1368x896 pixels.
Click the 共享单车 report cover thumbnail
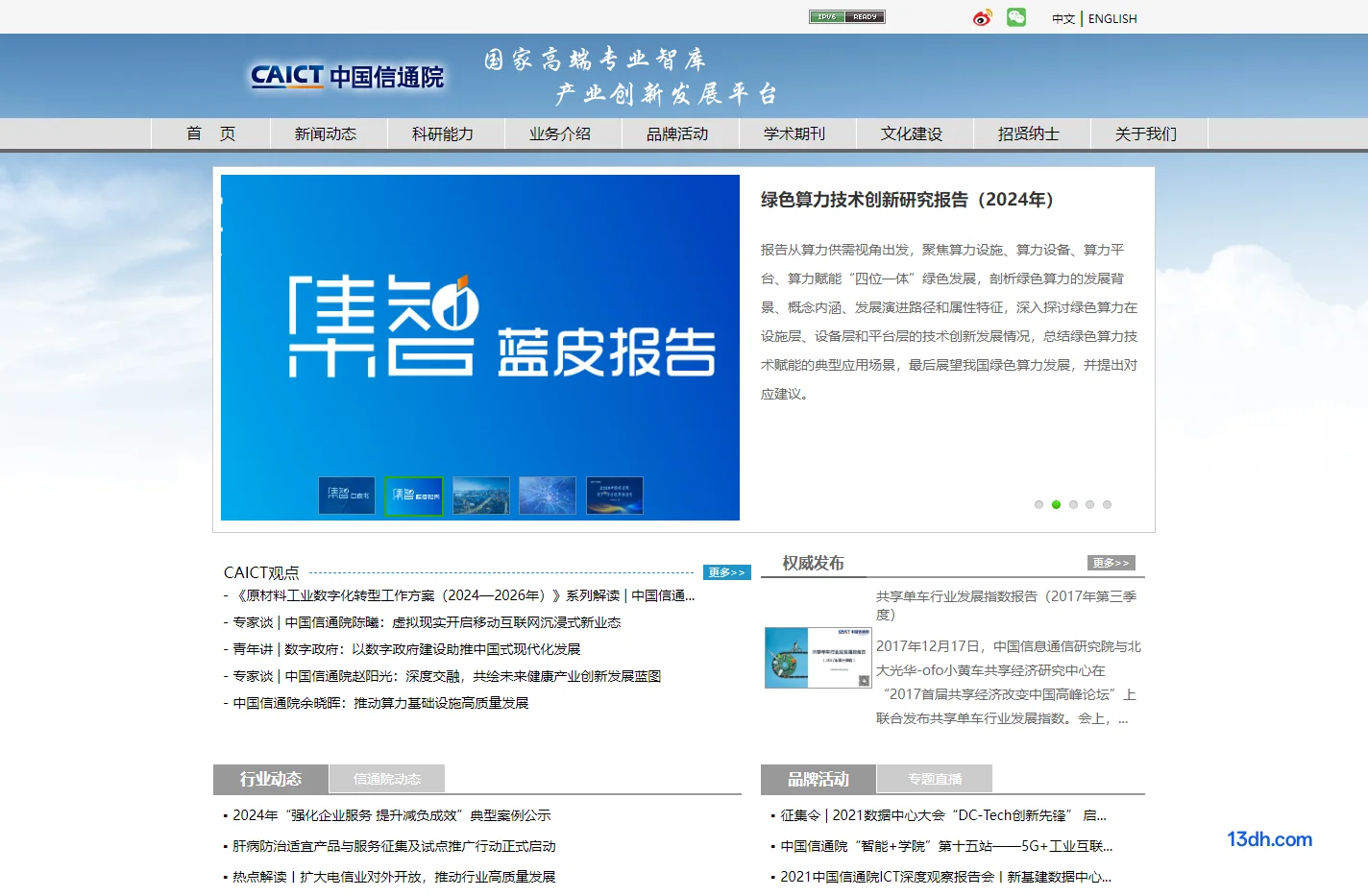pyautogui.click(x=818, y=658)
